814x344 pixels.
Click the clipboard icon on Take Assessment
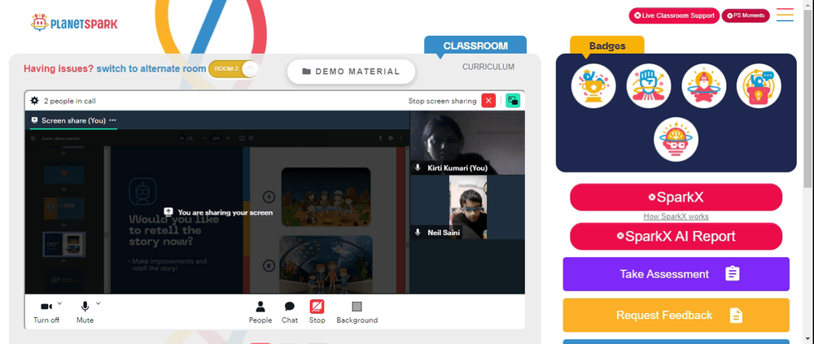(732, 274)
